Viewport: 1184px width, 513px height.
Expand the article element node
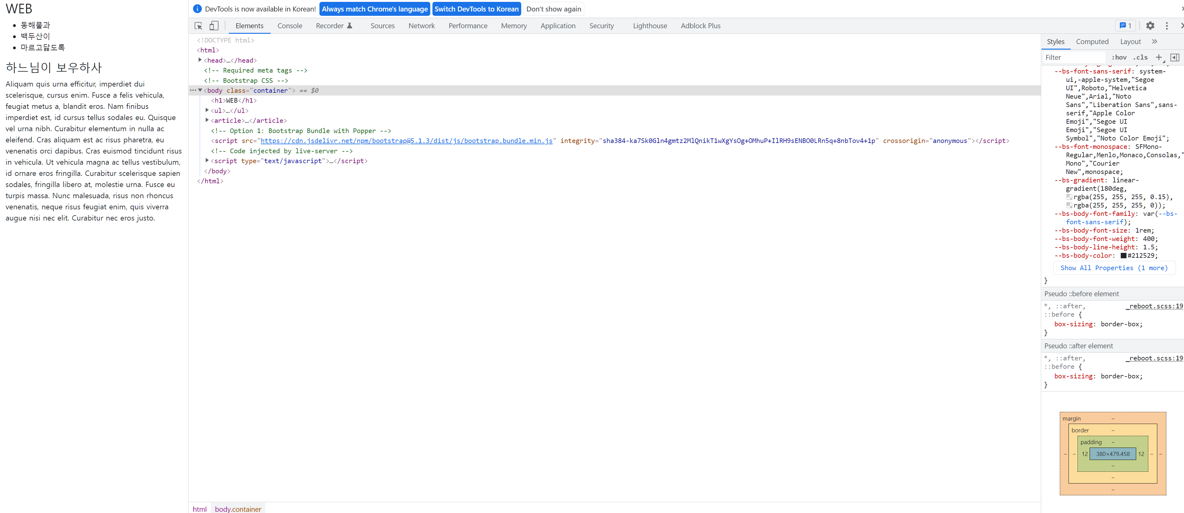(x=207, y=120)
